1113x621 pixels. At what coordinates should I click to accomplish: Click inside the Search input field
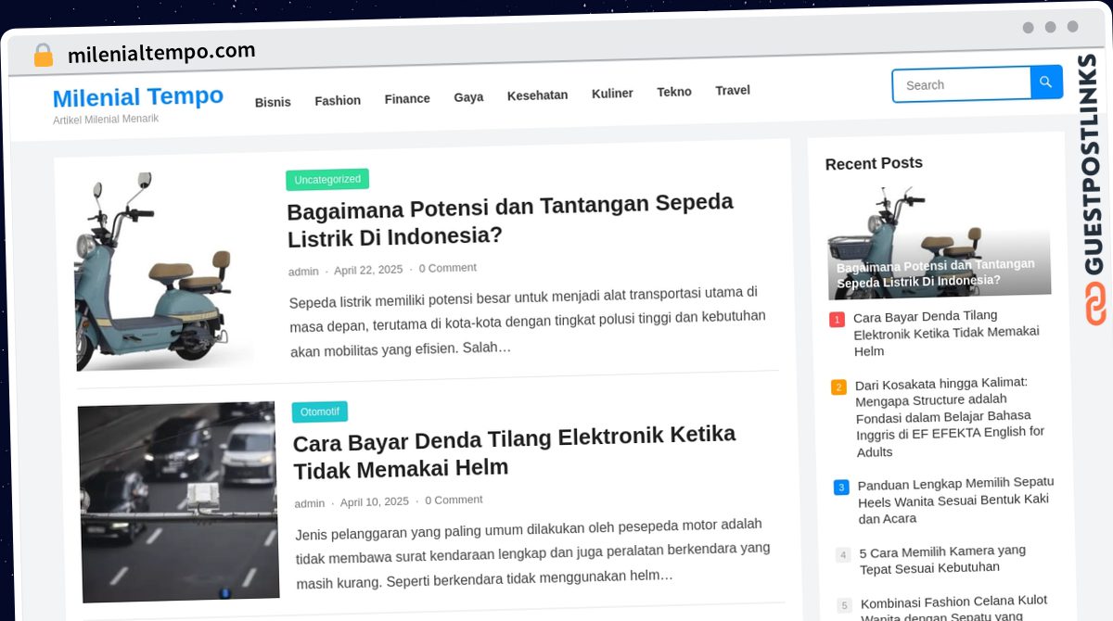[x=960, y=83]
